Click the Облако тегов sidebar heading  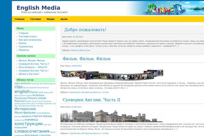point(35,80)
